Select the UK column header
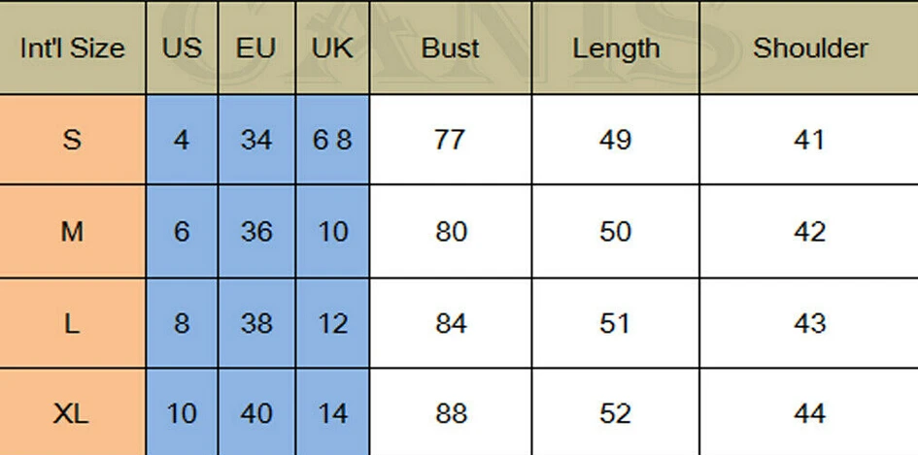Image resolution: width=918 pixels, height=455 pixels. [x=332, y=48]
